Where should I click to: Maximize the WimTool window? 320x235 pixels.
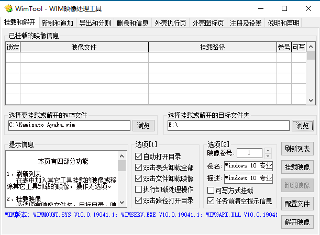pyautogui.click(x=284, y=8)
